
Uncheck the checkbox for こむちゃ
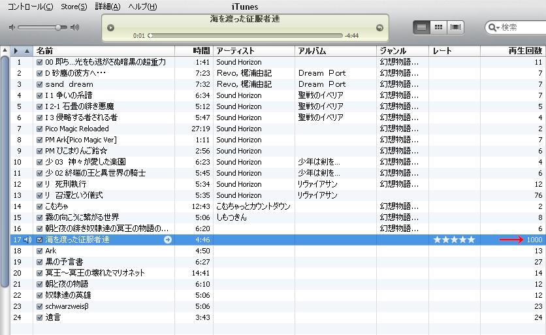click(x=39, y=206)
